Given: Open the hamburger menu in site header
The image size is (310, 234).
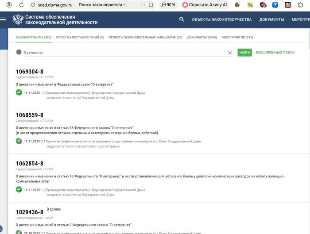Looking at the screenshot, I should click(x=3, y=20).
